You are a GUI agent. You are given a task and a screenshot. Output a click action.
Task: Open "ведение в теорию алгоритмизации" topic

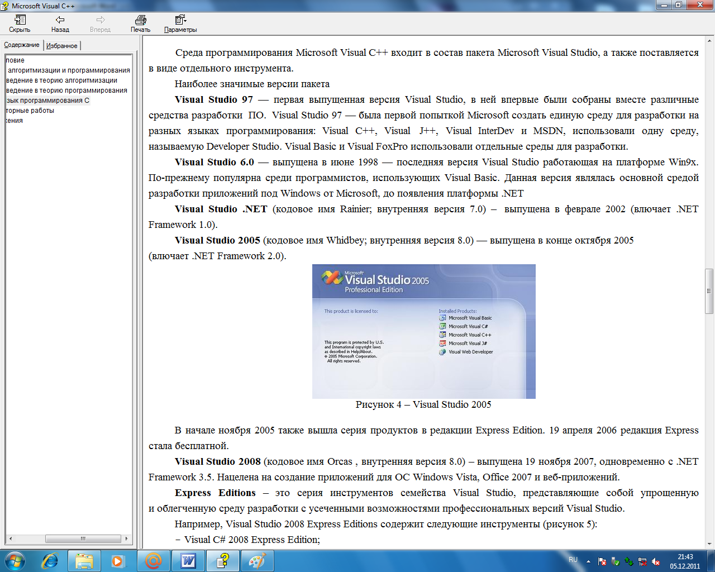(x=61, y=80)
